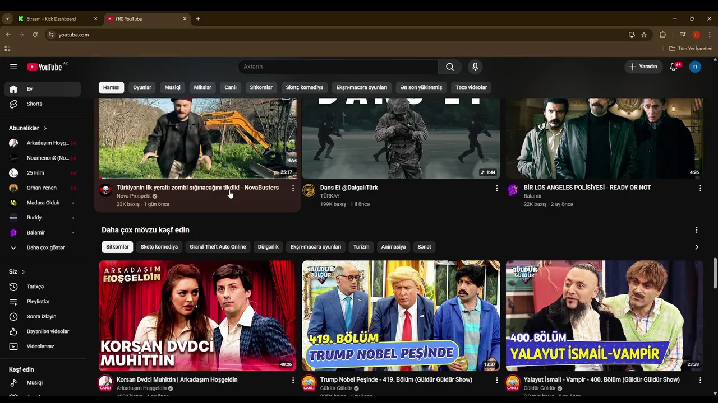718x403 pixels.
Task: Open Tüm Yer İşaretleri bookmarks folder
Action: [x=691, y=49]
